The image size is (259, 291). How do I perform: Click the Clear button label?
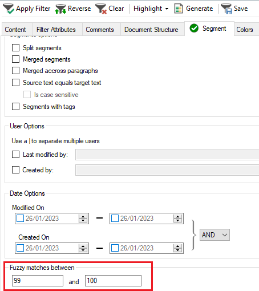(116, 9)
